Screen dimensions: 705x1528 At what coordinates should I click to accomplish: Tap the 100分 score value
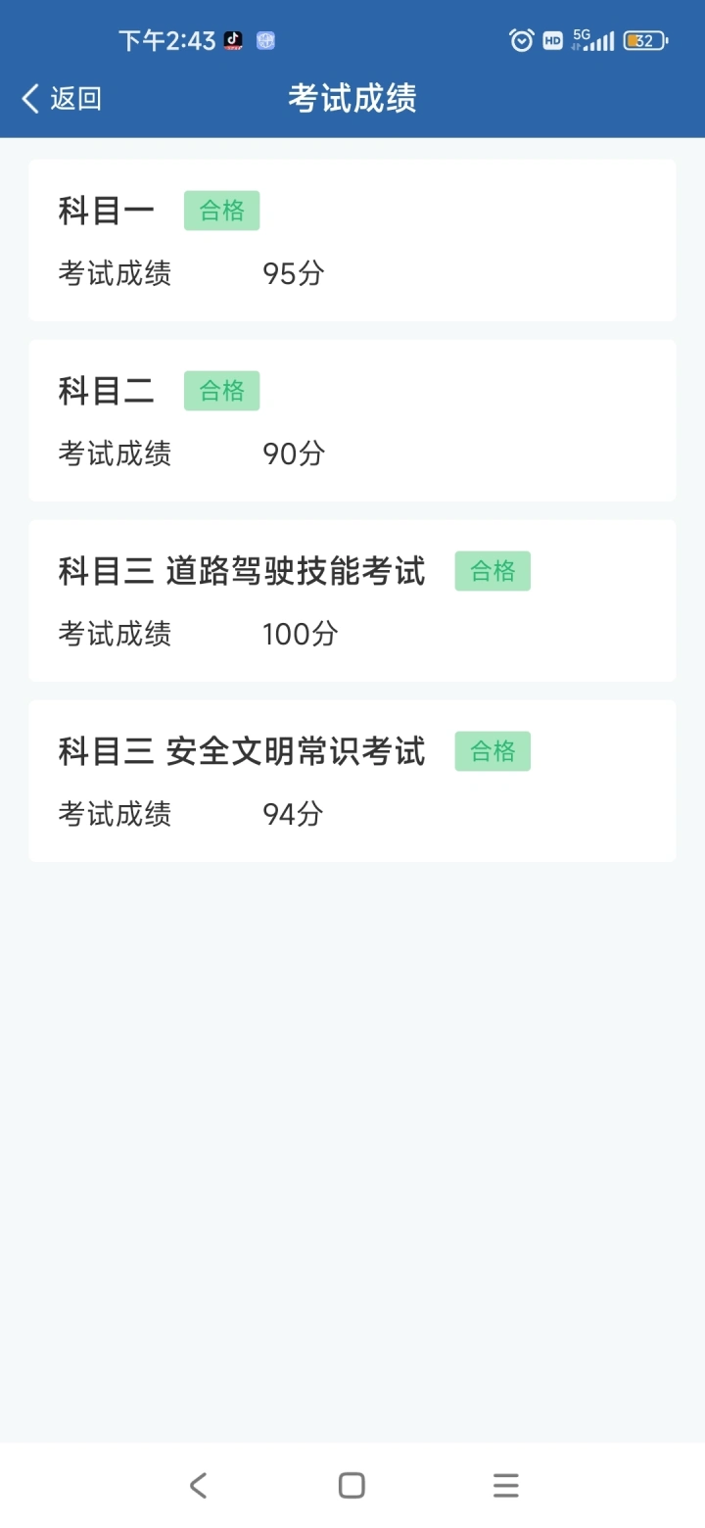click(x=301, y=634)
